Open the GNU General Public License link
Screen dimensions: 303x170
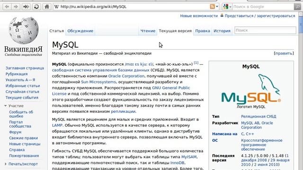[171, 88]
